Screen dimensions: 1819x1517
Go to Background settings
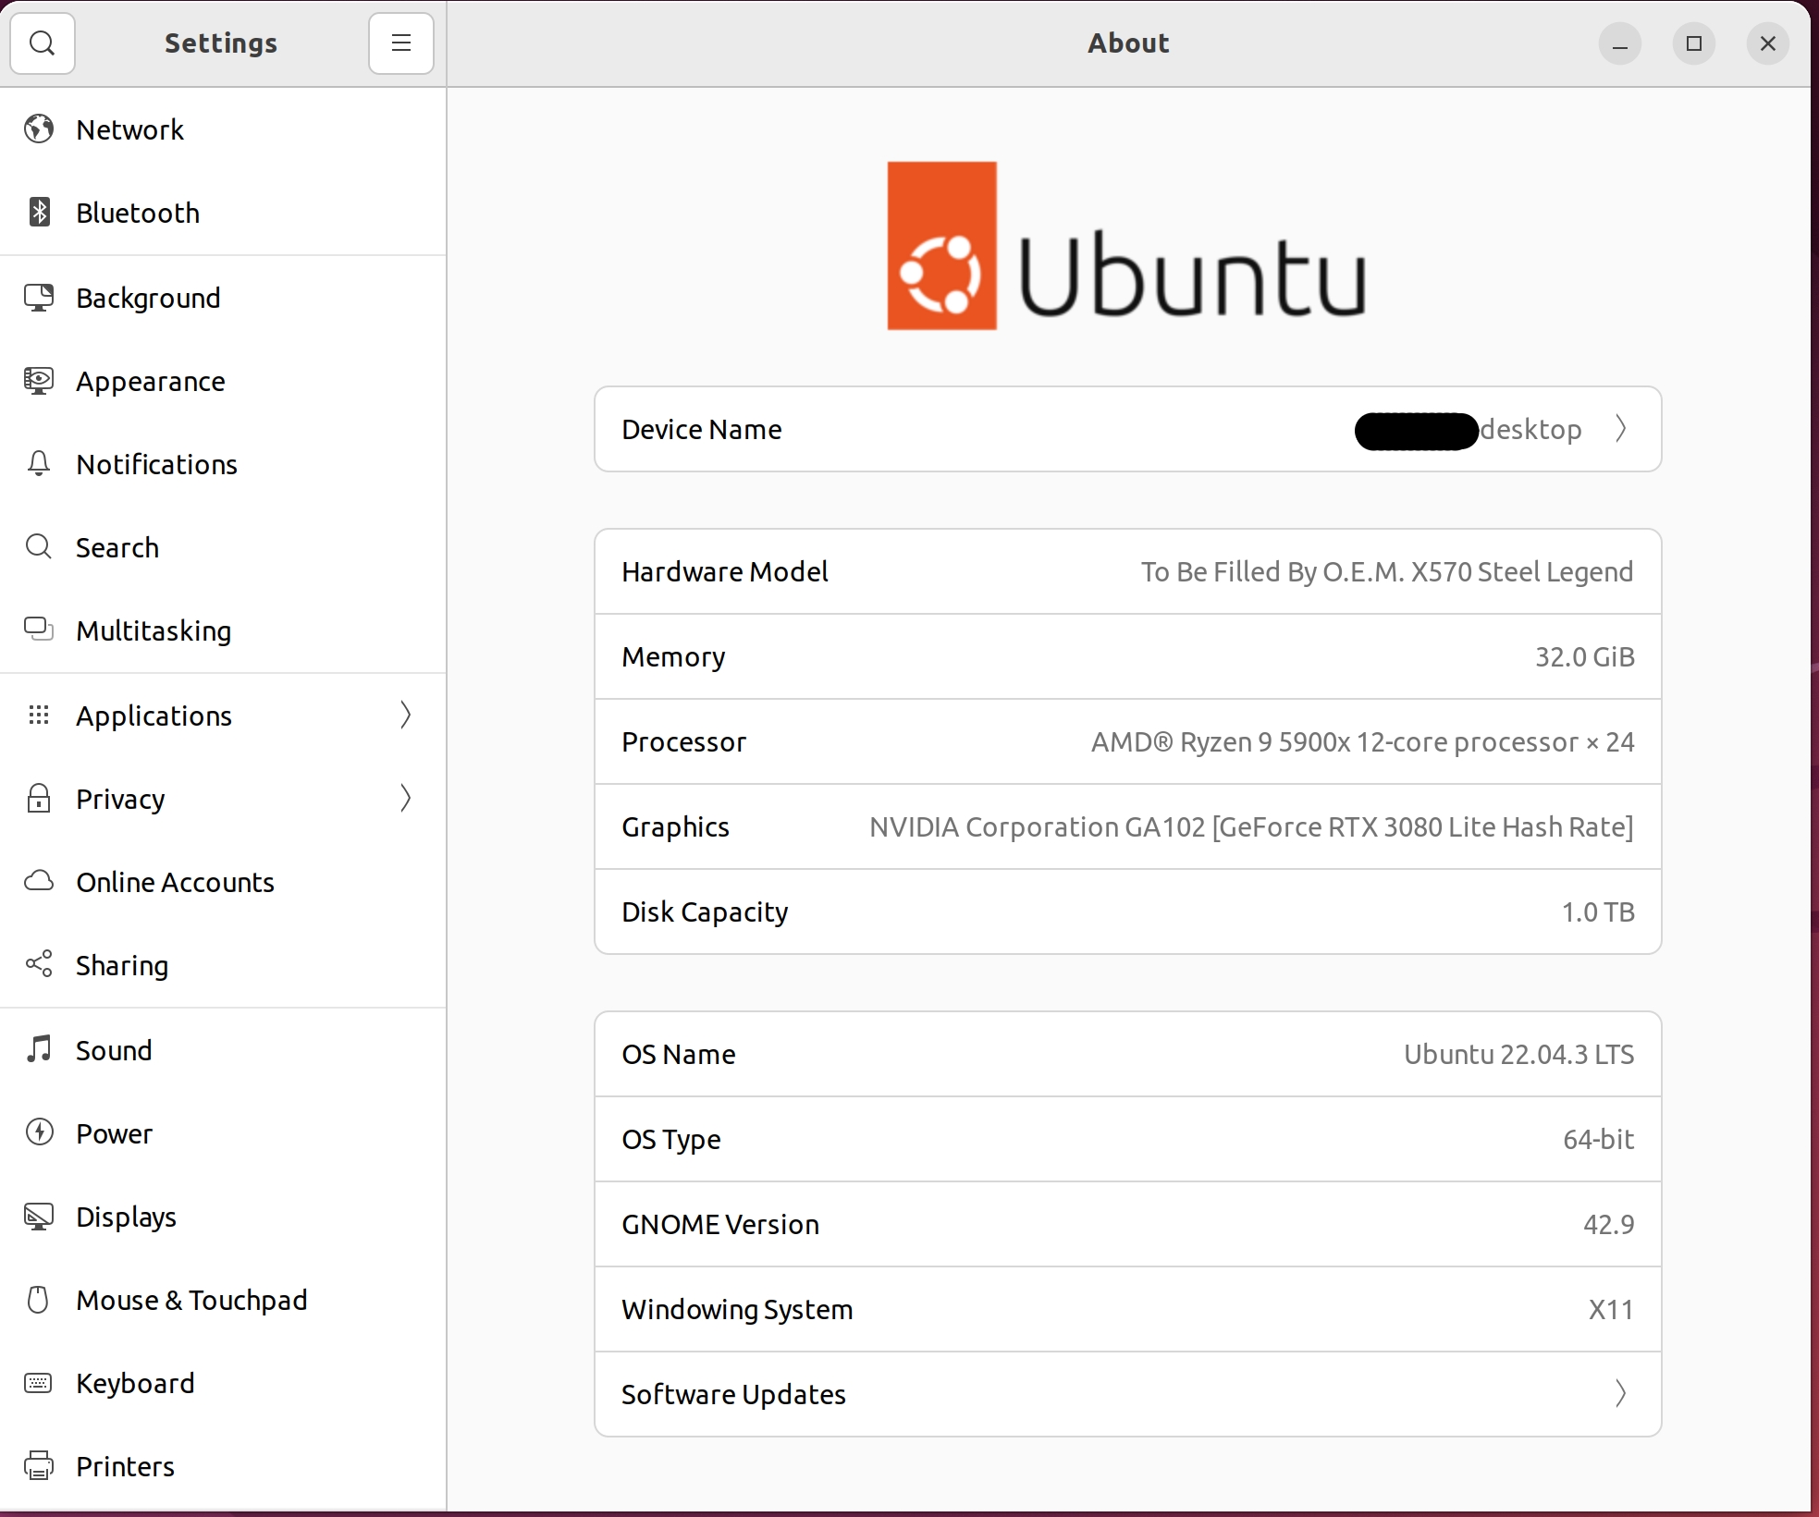(223, 298)
